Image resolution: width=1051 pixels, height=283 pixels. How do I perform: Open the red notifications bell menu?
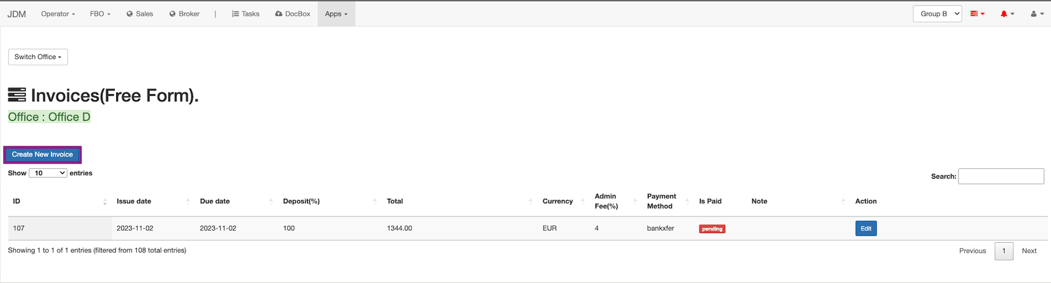tap(1006, 14)
